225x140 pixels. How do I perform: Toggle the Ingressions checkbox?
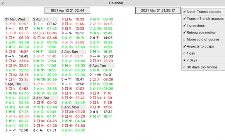pyautogui.click(x=184, y=26)
